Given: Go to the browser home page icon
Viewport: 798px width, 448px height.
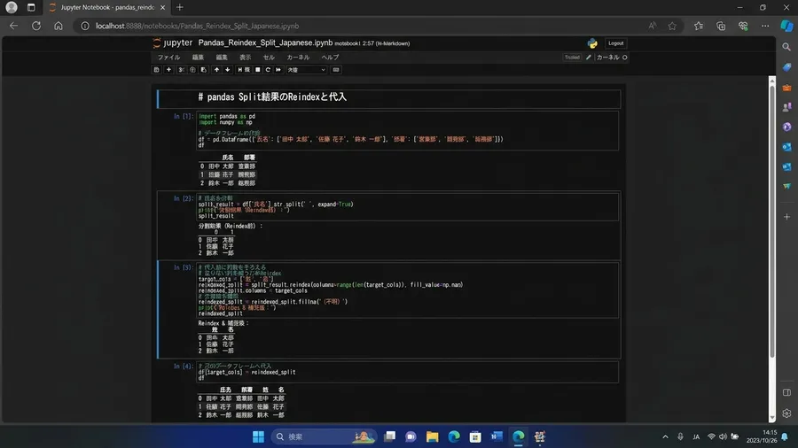Looking at the screenshot, I should (59, 26).
